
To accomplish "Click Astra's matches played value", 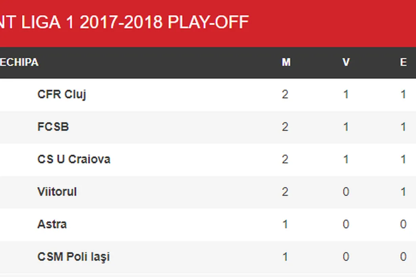I will point(285,224).
